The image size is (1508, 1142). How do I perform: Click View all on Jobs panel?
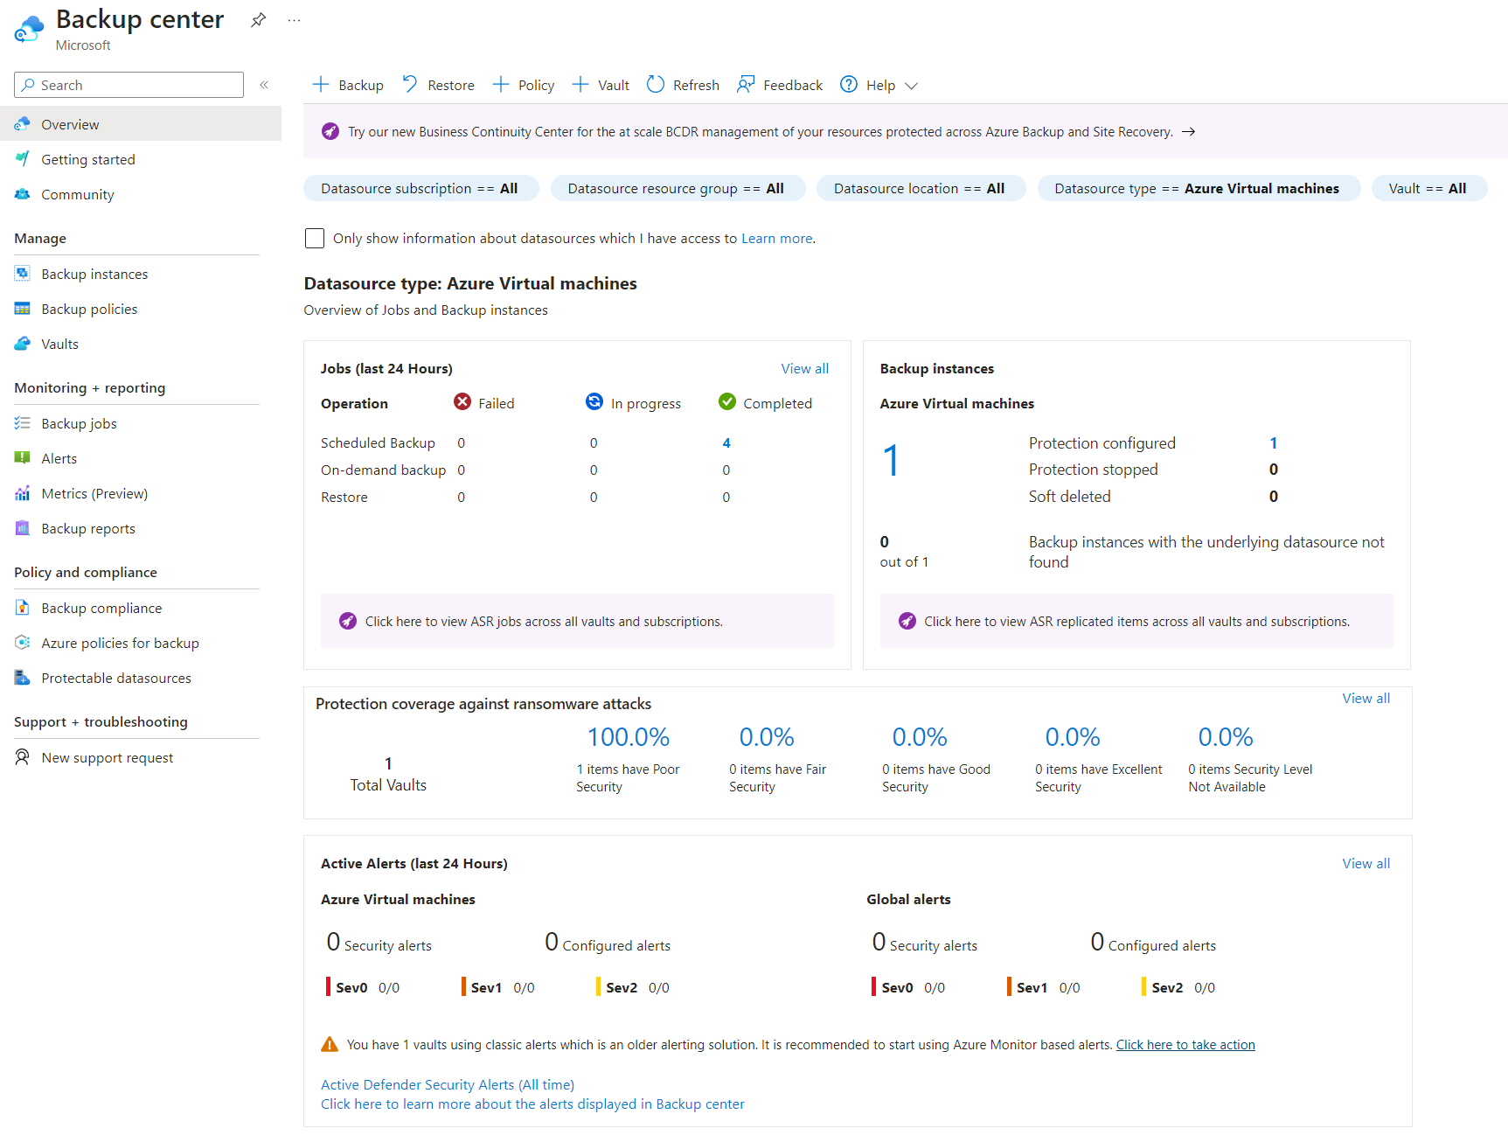point(804,368)
